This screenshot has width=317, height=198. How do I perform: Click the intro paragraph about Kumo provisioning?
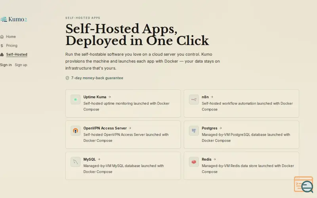[143, 61]
